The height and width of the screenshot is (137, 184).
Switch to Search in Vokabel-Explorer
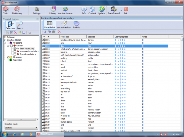(x=20, y=26)
